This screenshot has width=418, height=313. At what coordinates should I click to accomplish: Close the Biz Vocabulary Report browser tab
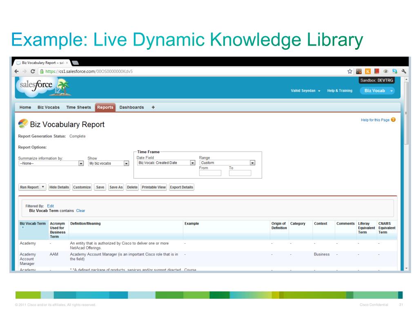point(67,63)
